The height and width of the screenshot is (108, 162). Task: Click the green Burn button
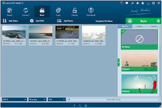coord(140,21)
